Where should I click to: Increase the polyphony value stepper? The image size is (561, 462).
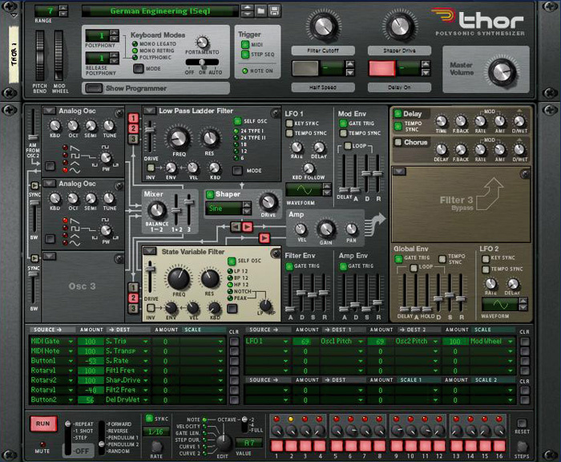pos(114,33)
